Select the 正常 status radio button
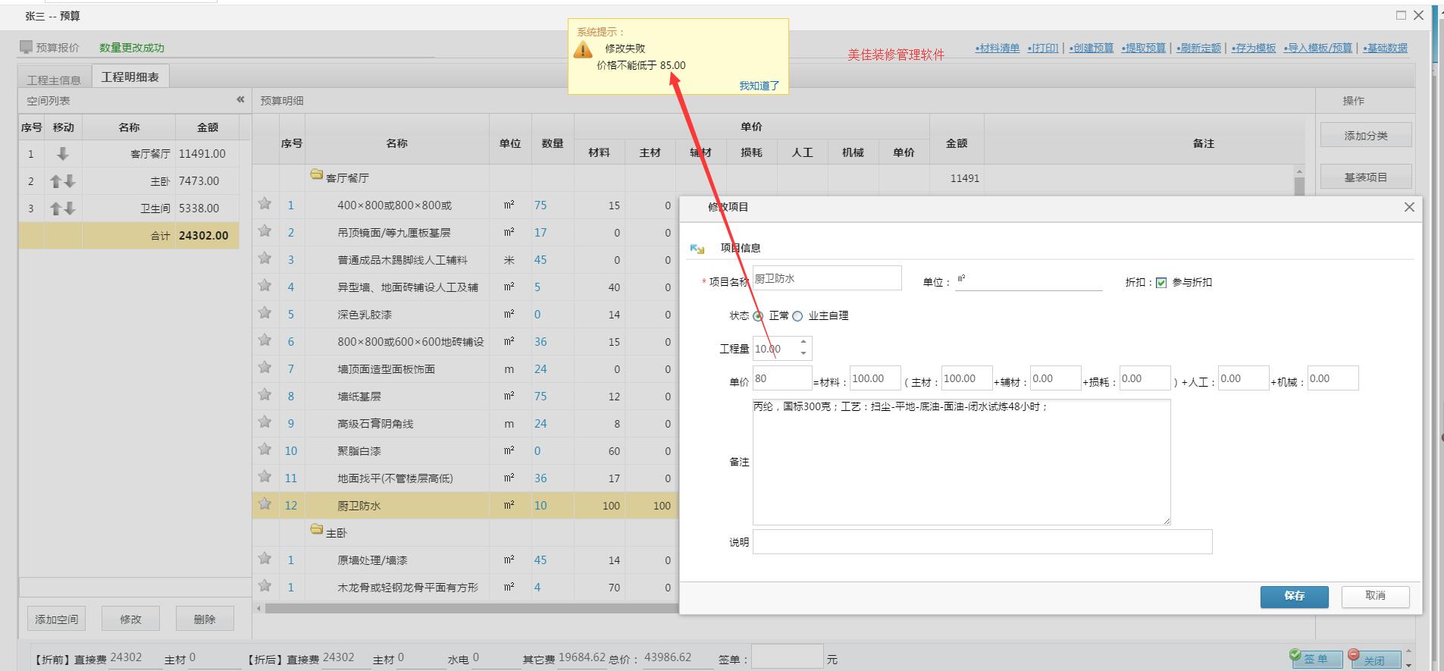Viewport: 1444px width, 671px height. 758,316
